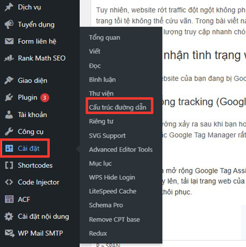This screenshot has width=246, height=247.
Task: Click the Rank Math SEO chart icon
Action: click(9, 58)
